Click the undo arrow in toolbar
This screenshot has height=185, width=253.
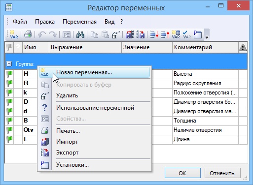[x=42, y=34]
